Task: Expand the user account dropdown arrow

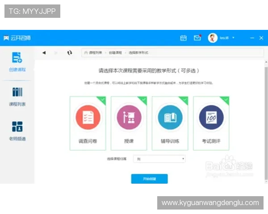Action: [x=233, y=38]
